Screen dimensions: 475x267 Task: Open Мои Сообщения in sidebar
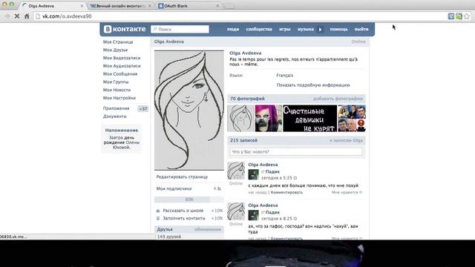click(120, 74)
